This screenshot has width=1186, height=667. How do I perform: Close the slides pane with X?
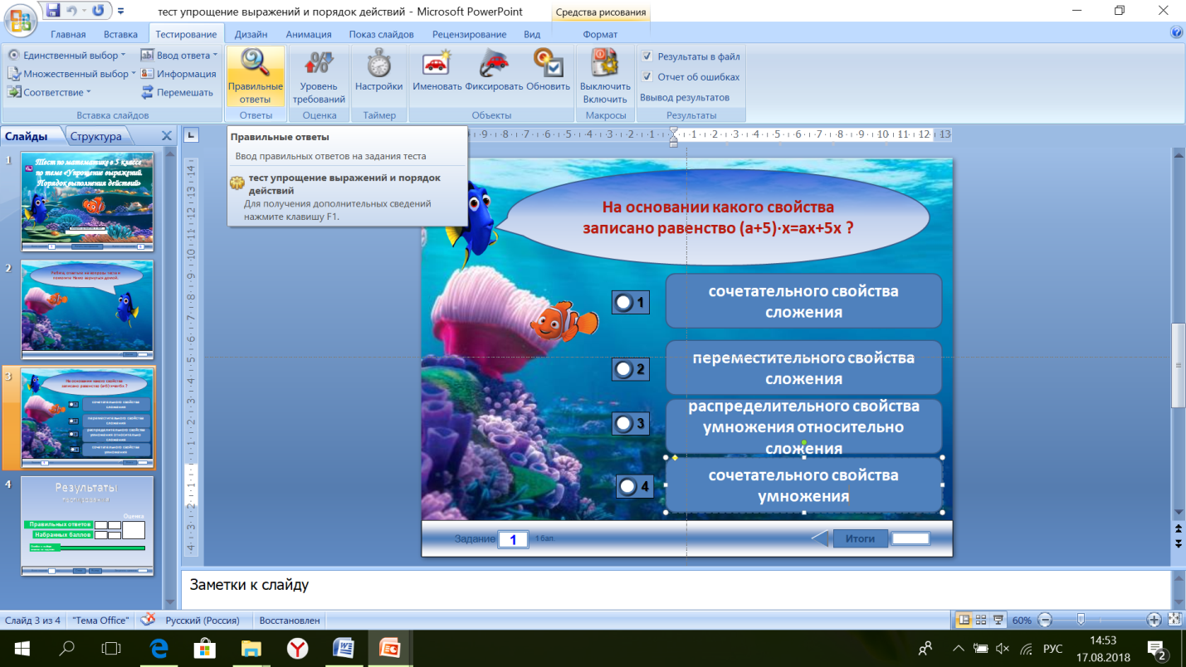point(166,136)
